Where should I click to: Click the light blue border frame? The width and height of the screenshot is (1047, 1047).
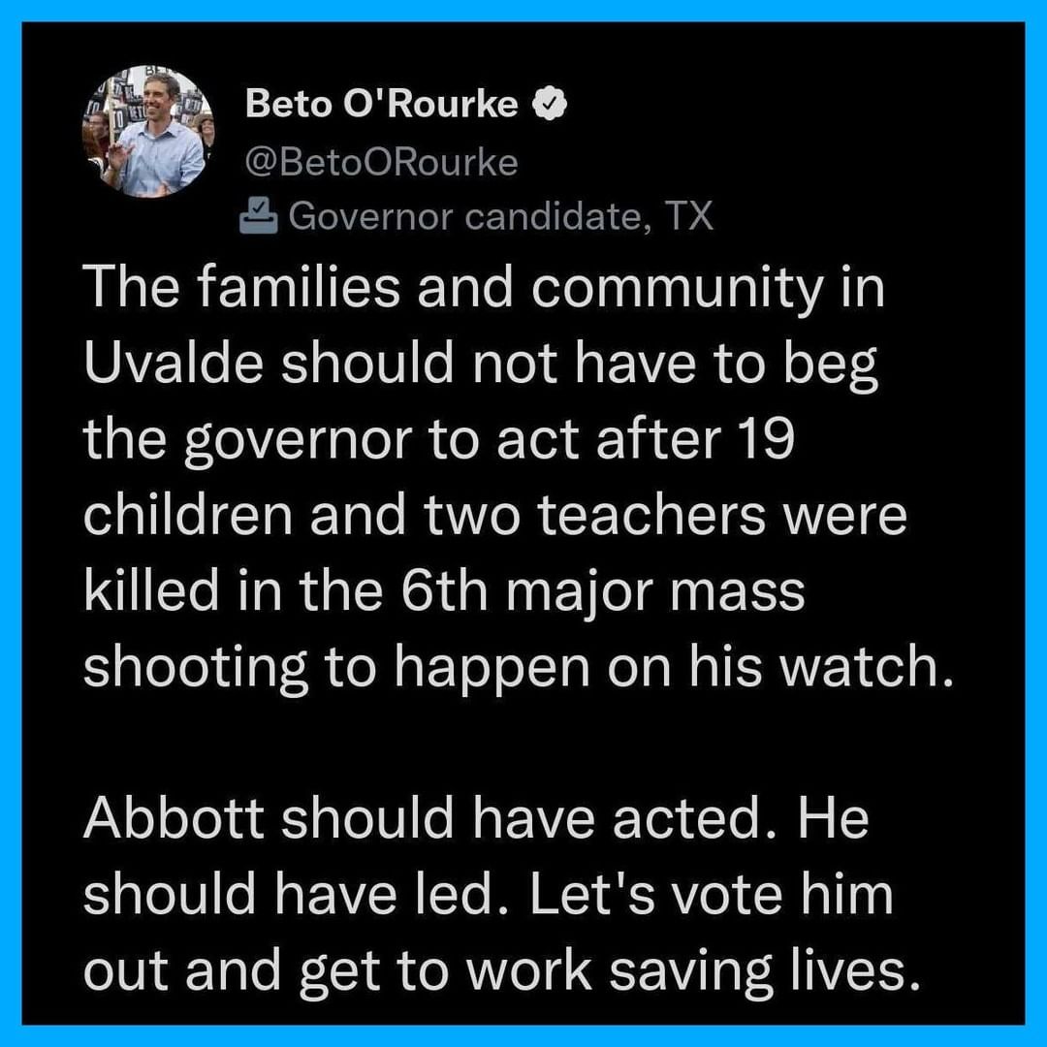coord(523,10)
